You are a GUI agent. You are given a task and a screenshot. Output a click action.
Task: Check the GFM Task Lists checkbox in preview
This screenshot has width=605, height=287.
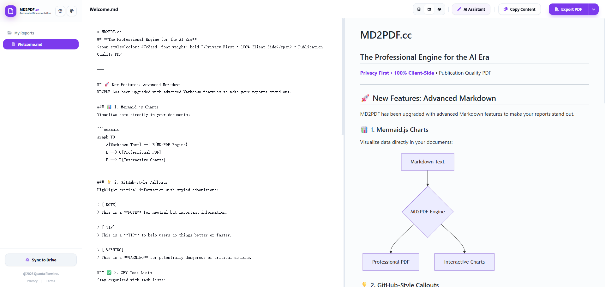pos(109,272)
